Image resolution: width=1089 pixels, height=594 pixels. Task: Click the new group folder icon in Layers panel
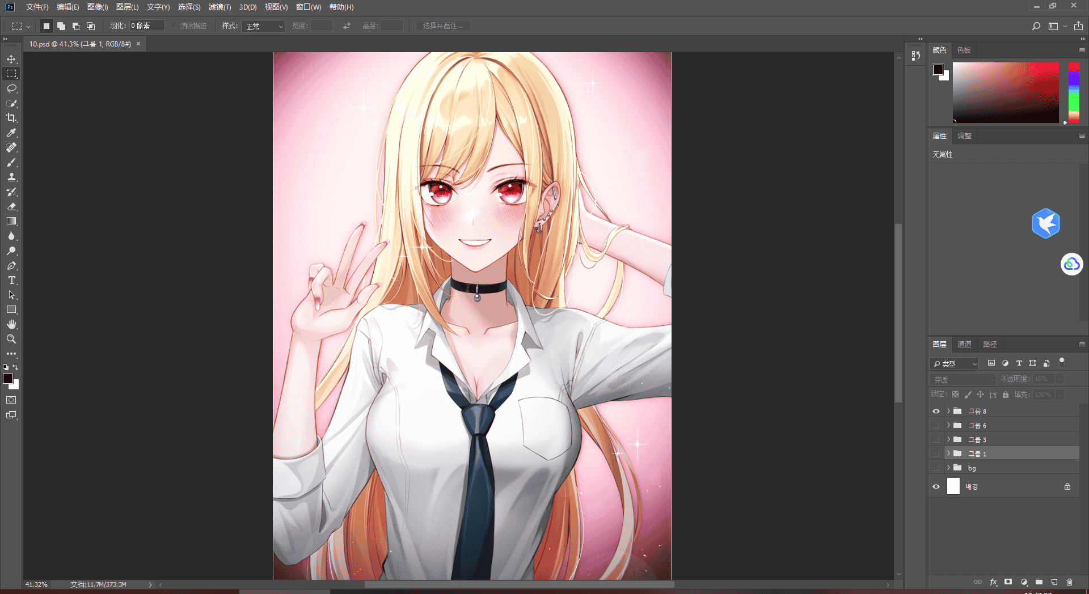(1039, 582)
